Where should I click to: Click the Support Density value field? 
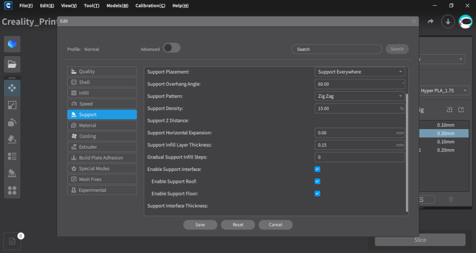click(x=360, y=108)
